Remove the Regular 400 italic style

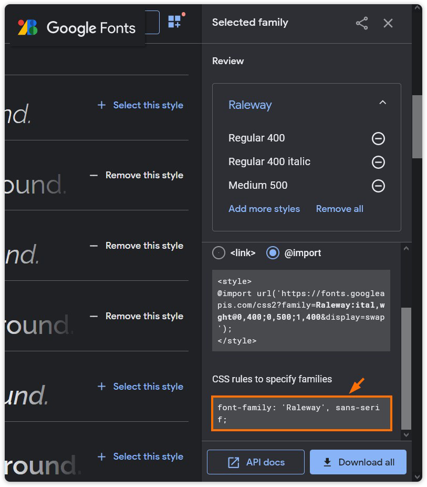coord(379,162)
